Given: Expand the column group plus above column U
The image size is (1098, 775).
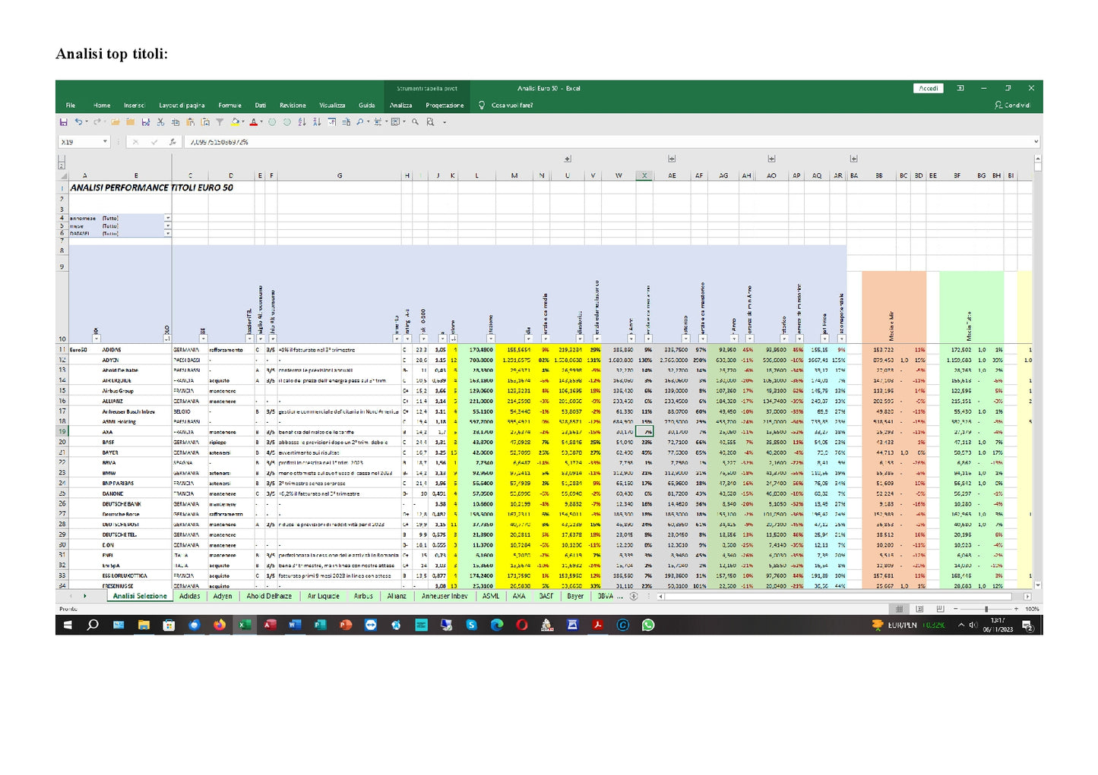Looking at the screenshot, I should (568, 159).
